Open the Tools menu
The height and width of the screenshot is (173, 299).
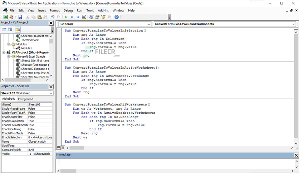tap(90, 10)
